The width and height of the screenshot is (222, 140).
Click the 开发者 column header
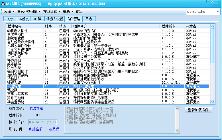pos(196,26)
